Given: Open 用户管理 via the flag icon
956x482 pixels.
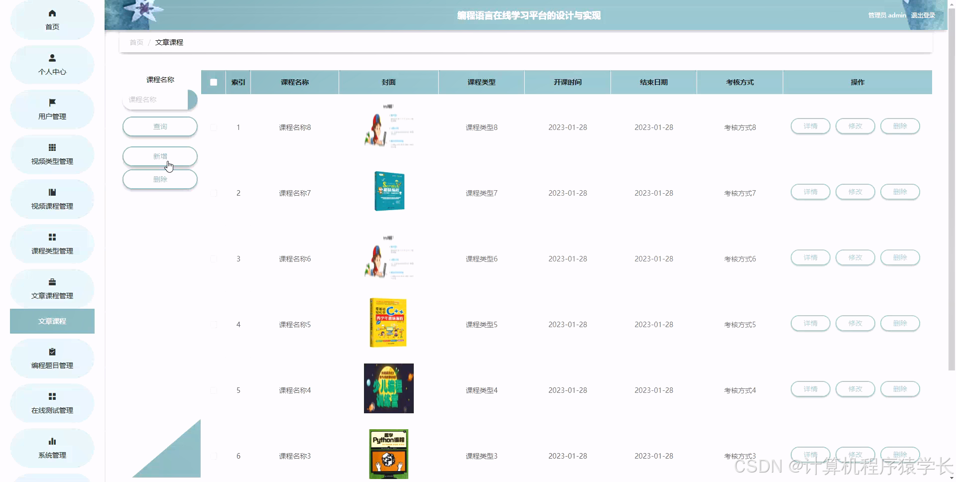Looking at the screenshot, I should pos(52,101).
